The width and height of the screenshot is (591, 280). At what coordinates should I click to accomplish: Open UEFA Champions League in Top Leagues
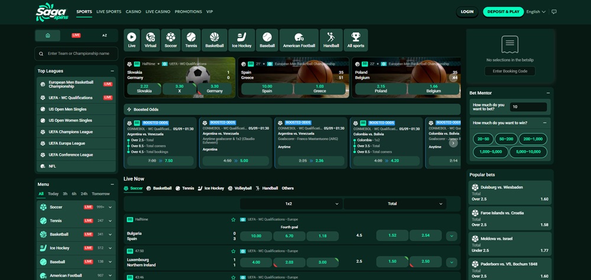76,132
